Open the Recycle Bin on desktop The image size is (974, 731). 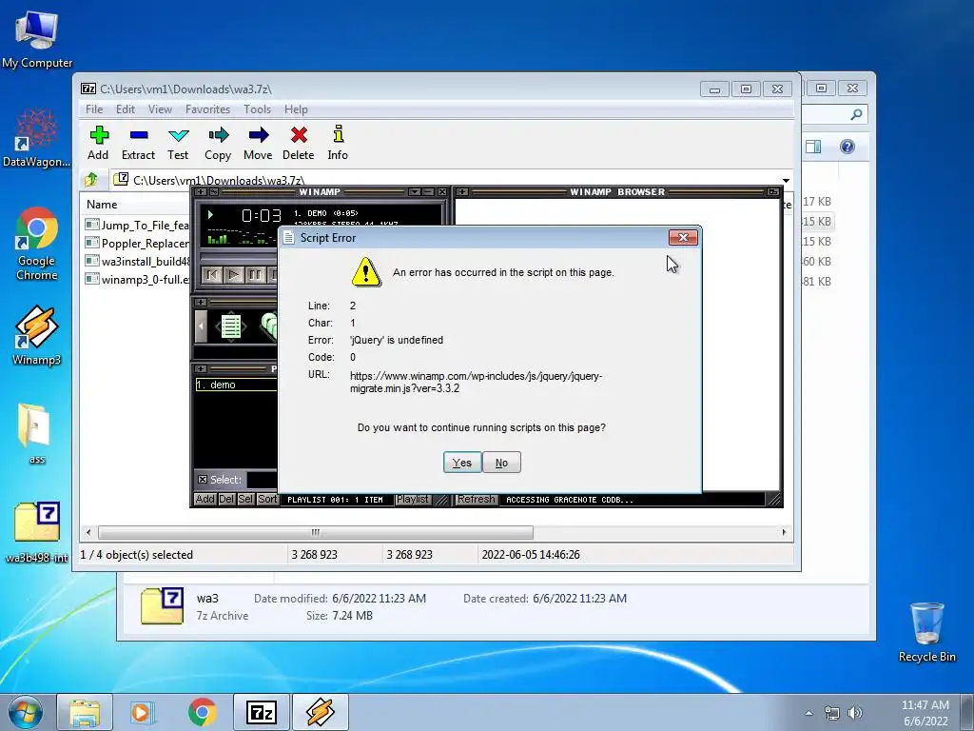tap(926, 632)
